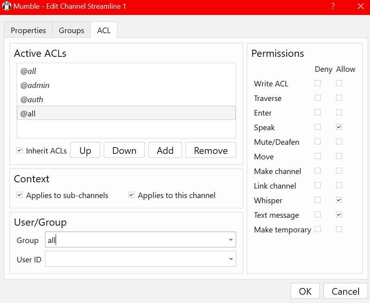370x303 pixels.
Task: Confirm changes with OK button
Action: [x=305, y=291]
